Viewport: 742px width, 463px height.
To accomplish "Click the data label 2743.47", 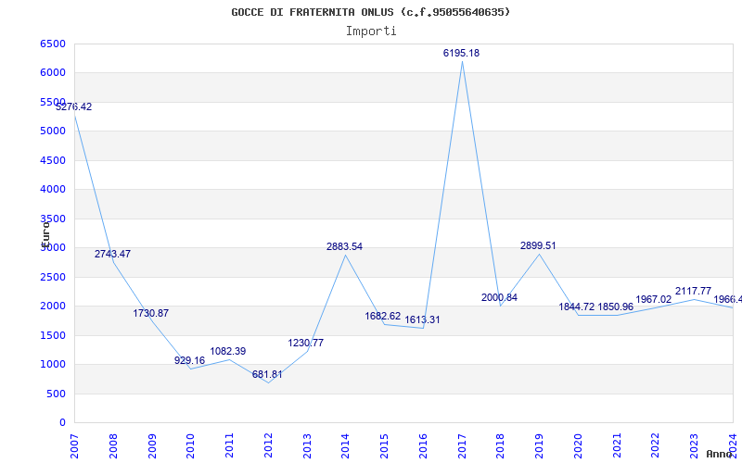I will pos(112,254).
